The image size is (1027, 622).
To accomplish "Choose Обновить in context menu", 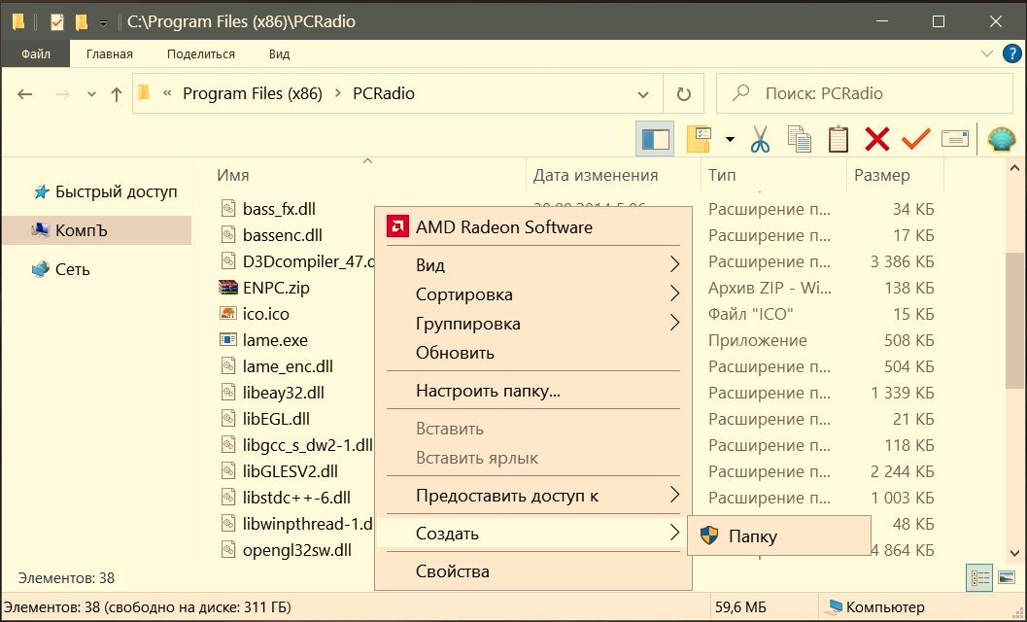I will pyautogui.click(x=533, y=353).
